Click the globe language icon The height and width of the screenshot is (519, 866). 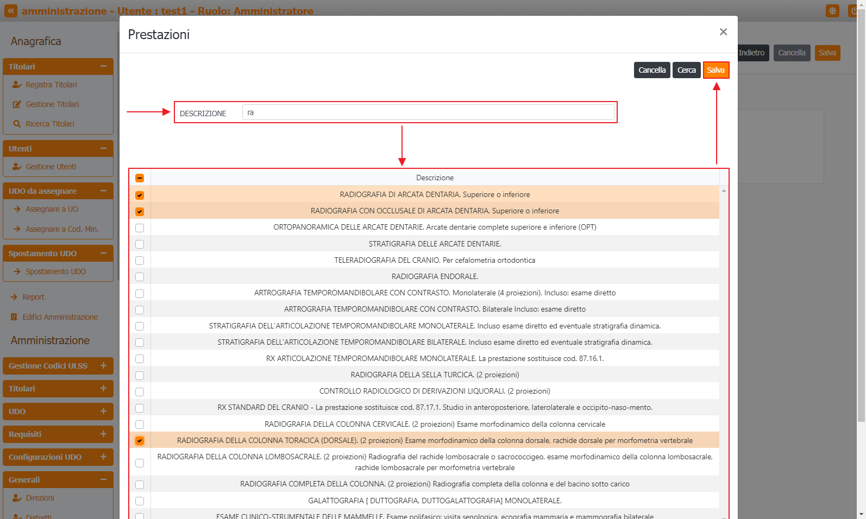(832, 11)
